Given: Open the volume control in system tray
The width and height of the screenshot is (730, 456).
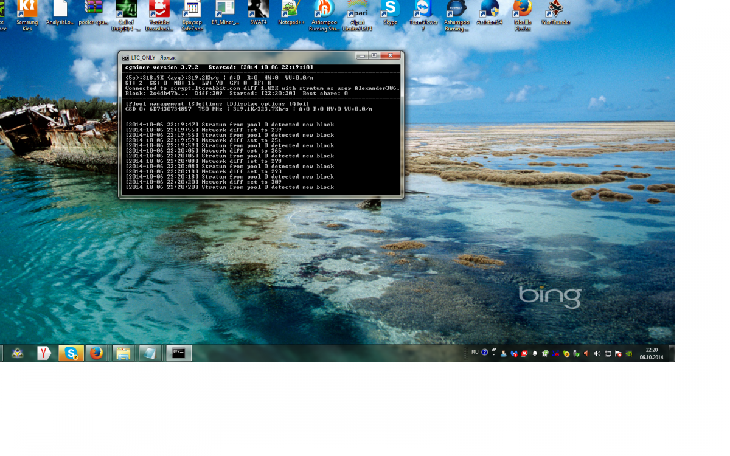Looking at the screenshot, I should pos(597,353).
